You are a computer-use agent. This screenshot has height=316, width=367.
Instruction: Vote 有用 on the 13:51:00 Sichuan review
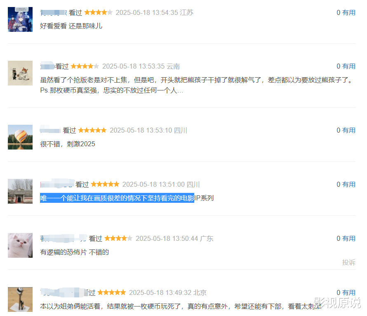[x=349, y=185]
